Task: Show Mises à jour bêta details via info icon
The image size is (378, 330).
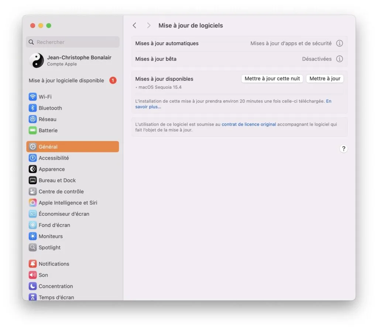Action: 340,59
